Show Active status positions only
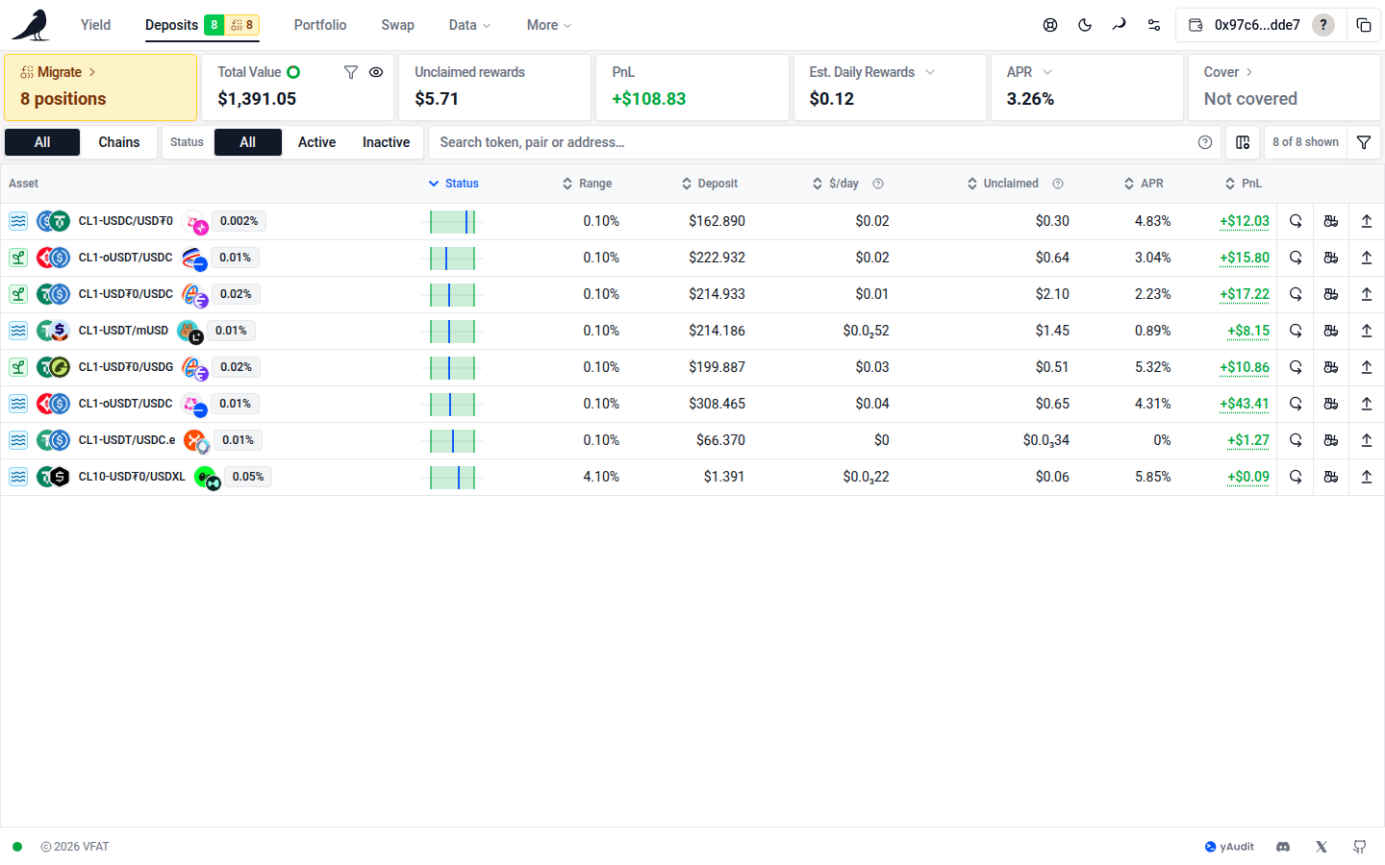 click(317, 142)
